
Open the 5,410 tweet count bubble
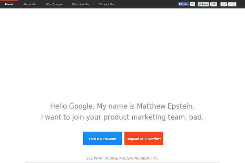tap(214, 4)
